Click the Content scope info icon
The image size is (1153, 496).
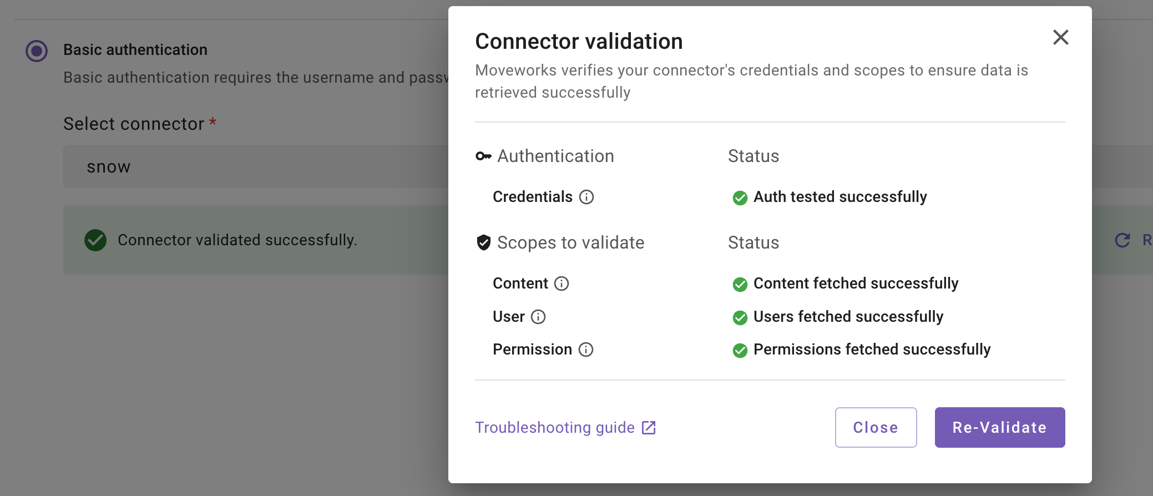coord(562,284)
